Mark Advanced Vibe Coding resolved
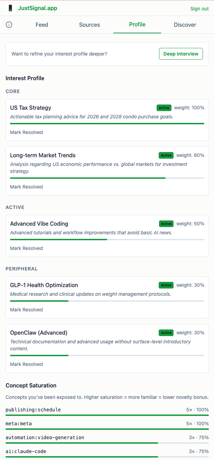The height and width of the screenshot is (460, 214). [x=26, y=248]
